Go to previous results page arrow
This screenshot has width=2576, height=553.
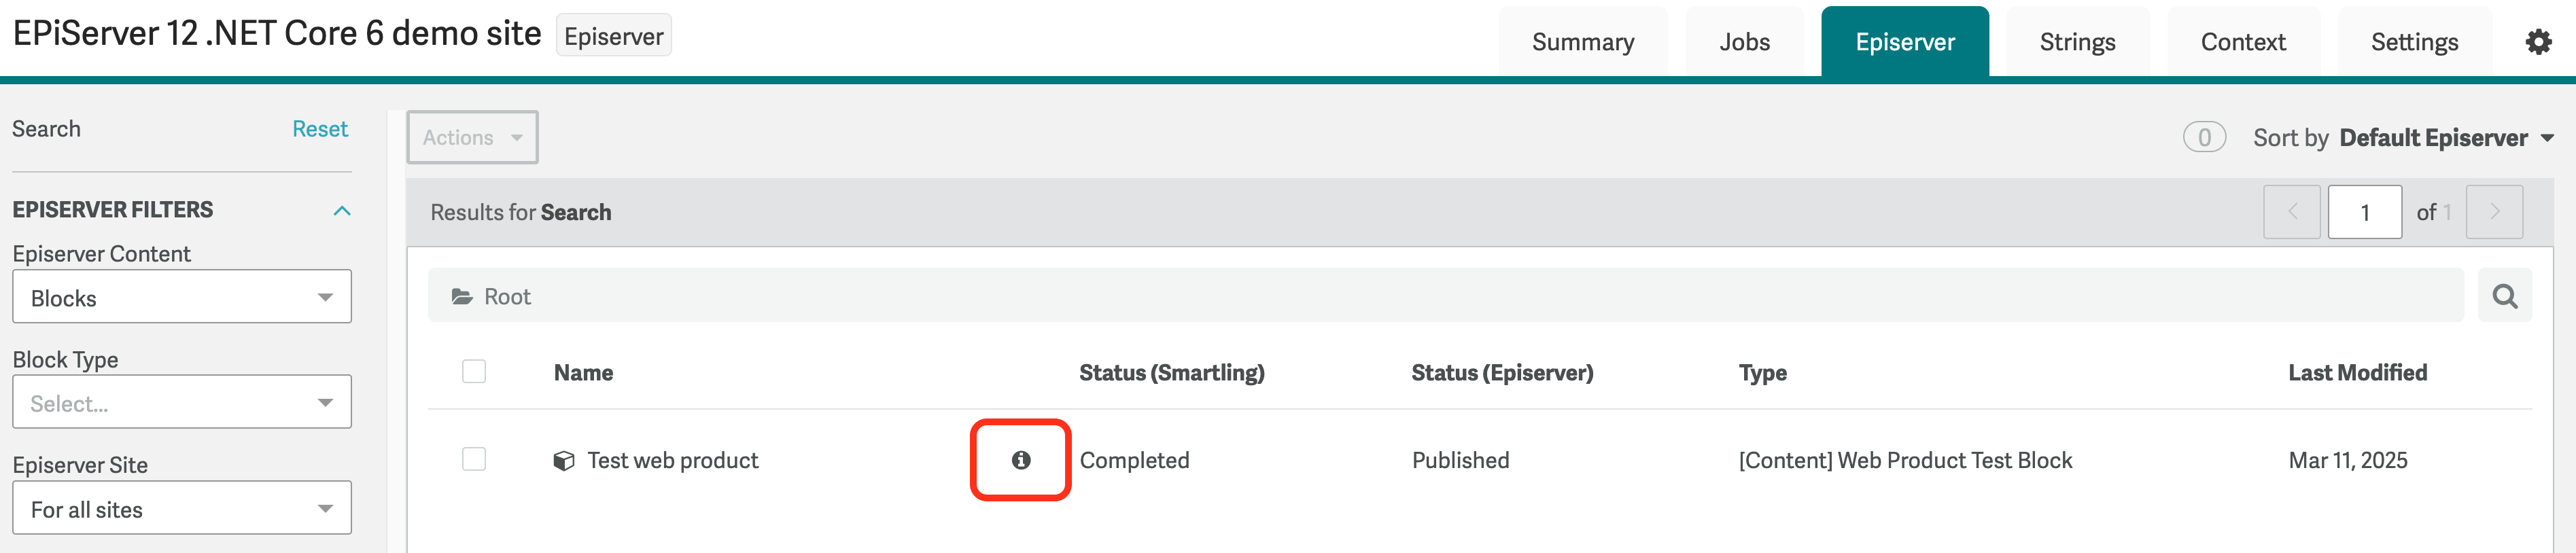point(2292,212)
